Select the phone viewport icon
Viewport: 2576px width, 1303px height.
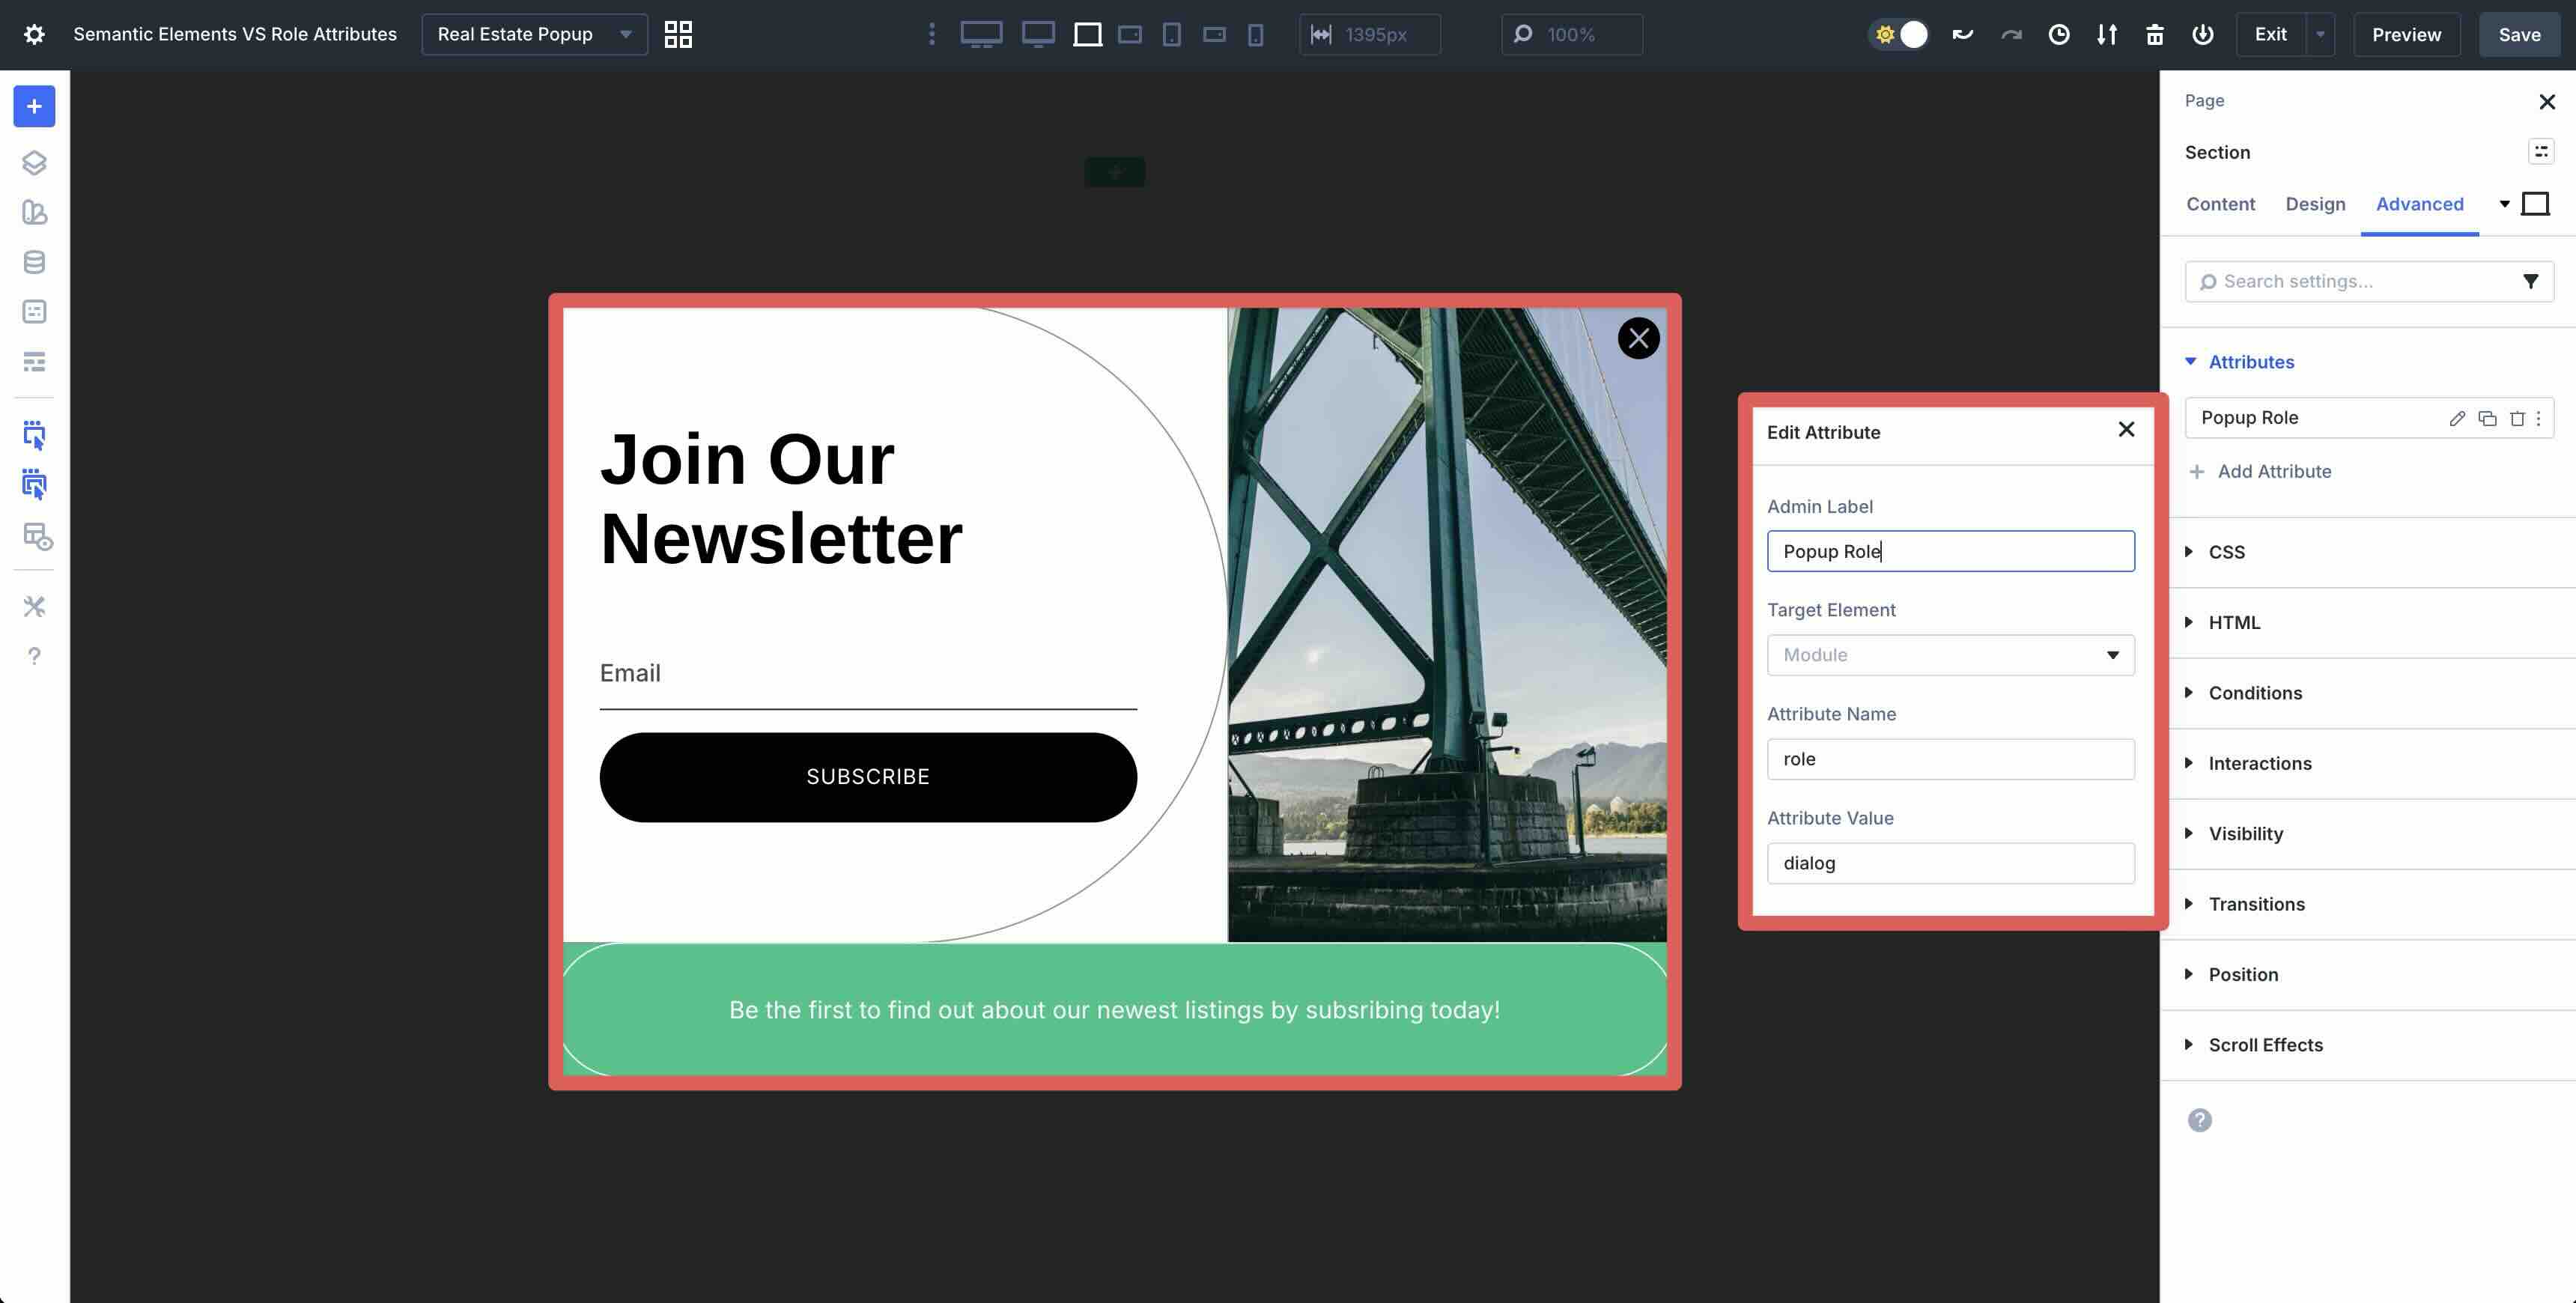pos(1255,34)
